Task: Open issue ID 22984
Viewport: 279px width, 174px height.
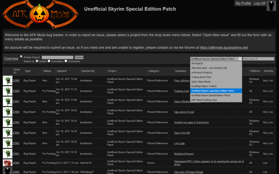Action: (x=16, y=133)
